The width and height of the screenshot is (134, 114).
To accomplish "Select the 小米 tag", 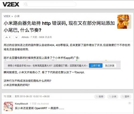I will click(113, 97).
